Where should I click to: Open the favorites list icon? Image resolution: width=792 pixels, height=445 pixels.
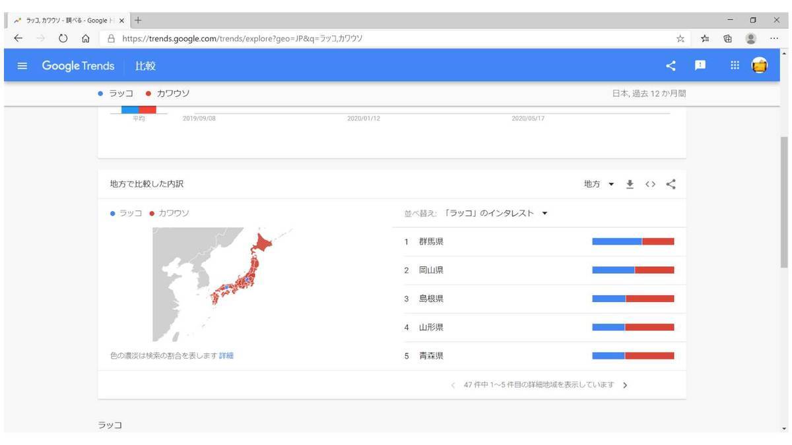[x=705, y=38]
